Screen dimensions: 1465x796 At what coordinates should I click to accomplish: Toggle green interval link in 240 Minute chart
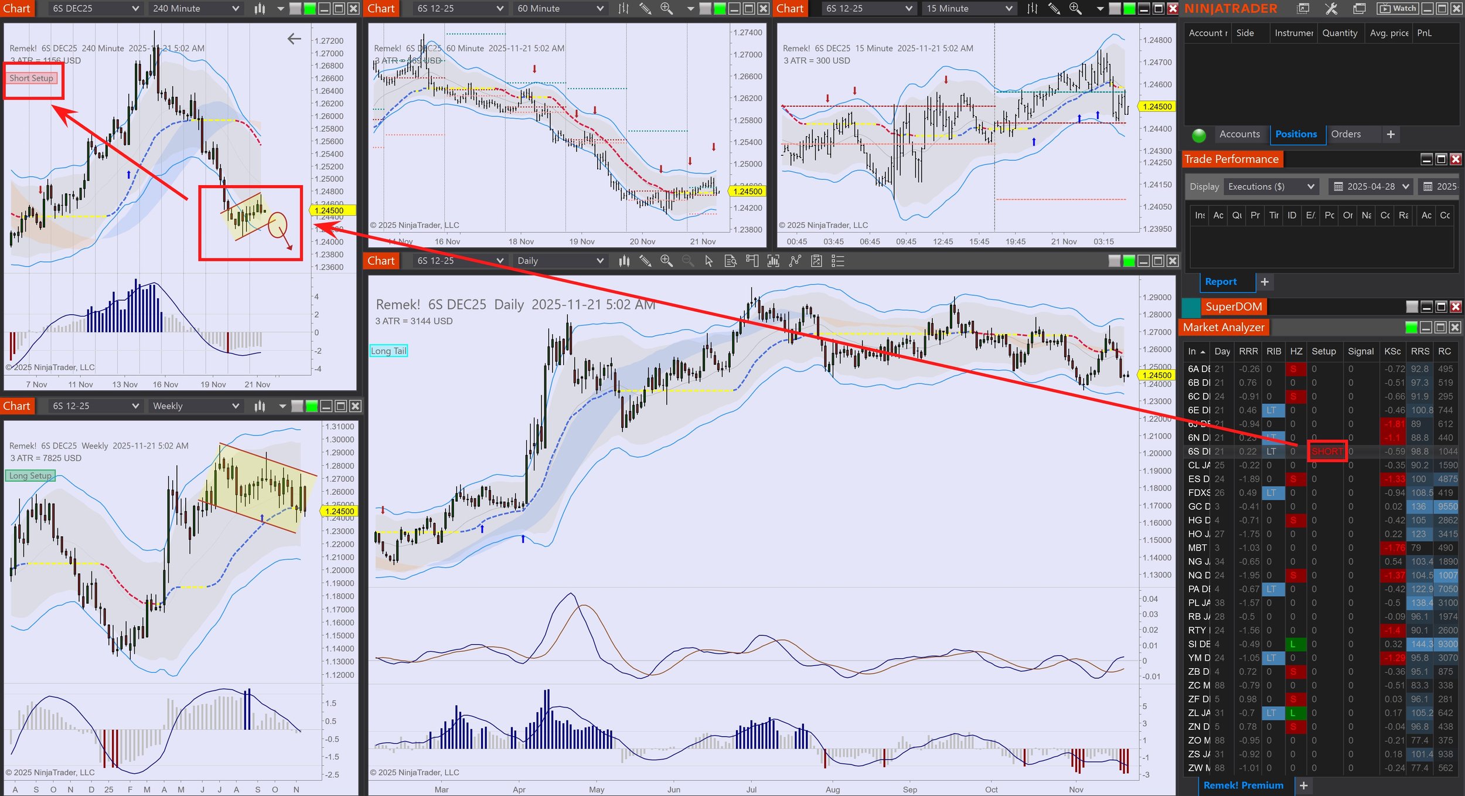tap(310, 9)
